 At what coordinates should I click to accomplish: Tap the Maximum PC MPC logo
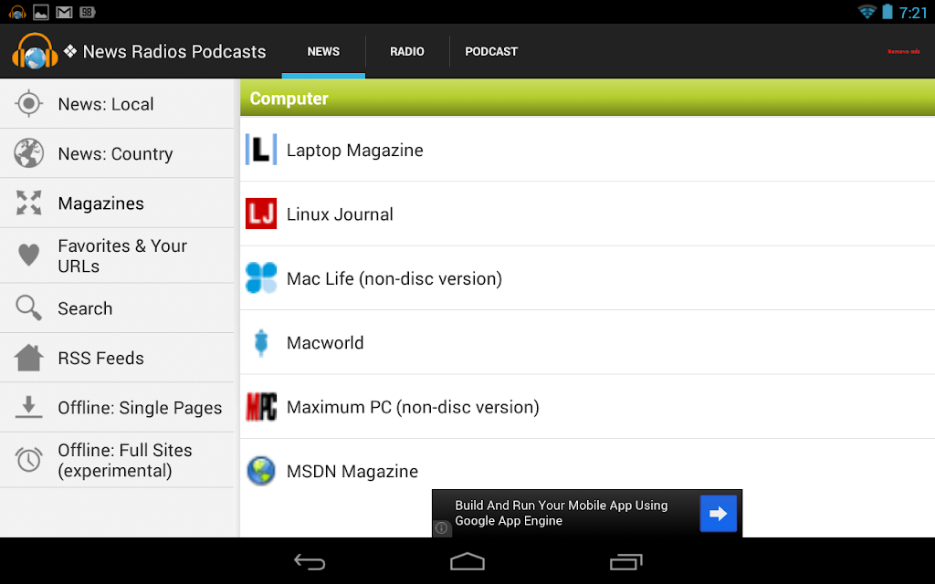(x=261, y=406)
